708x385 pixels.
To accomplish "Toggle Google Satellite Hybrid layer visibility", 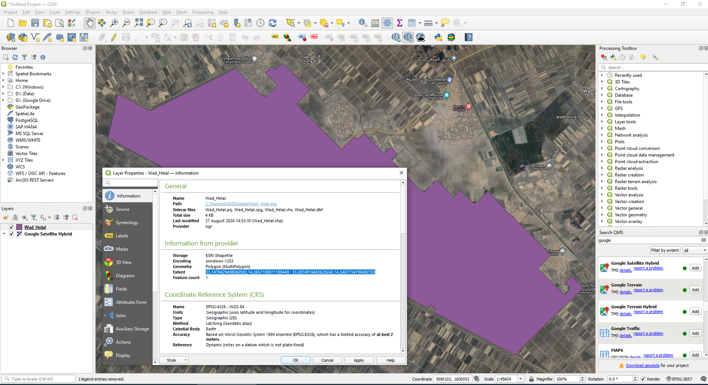I will click(11, 234).
